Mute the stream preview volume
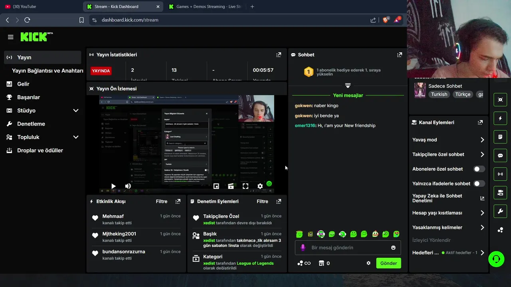The image size is (511, 287). (128, 186)
